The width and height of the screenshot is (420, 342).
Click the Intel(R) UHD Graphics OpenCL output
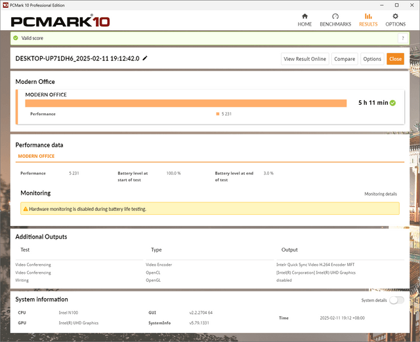(x=316, y=273)
